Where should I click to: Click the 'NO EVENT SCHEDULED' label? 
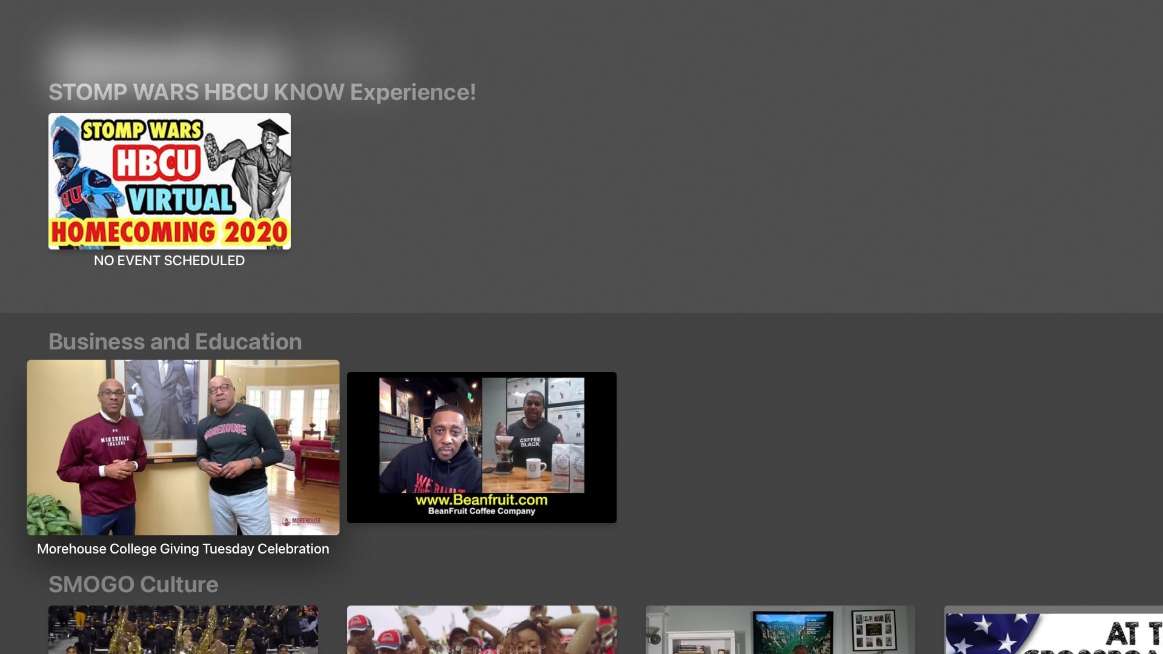pos(170,260)
